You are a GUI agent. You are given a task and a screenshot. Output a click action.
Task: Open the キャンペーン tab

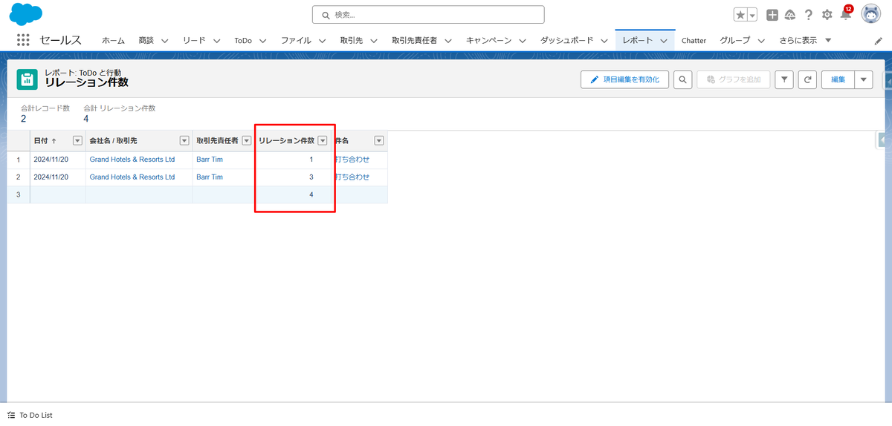point(489,40)
